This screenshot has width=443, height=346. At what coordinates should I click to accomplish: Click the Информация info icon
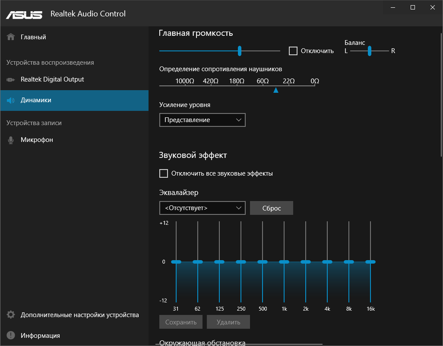10,335
